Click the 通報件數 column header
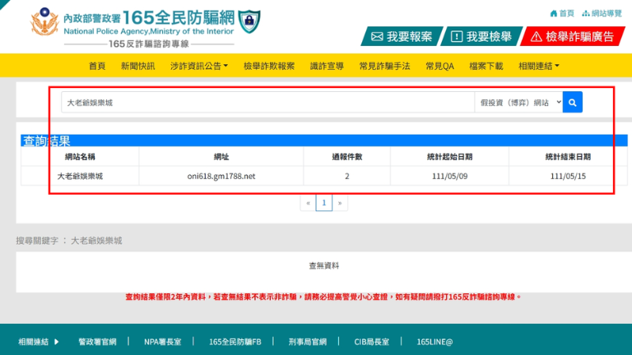Screen dimensions: 632x355 coord(347,157)
